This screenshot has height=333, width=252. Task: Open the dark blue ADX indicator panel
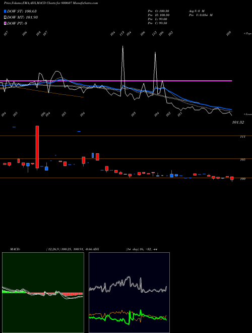coord(129,293)
